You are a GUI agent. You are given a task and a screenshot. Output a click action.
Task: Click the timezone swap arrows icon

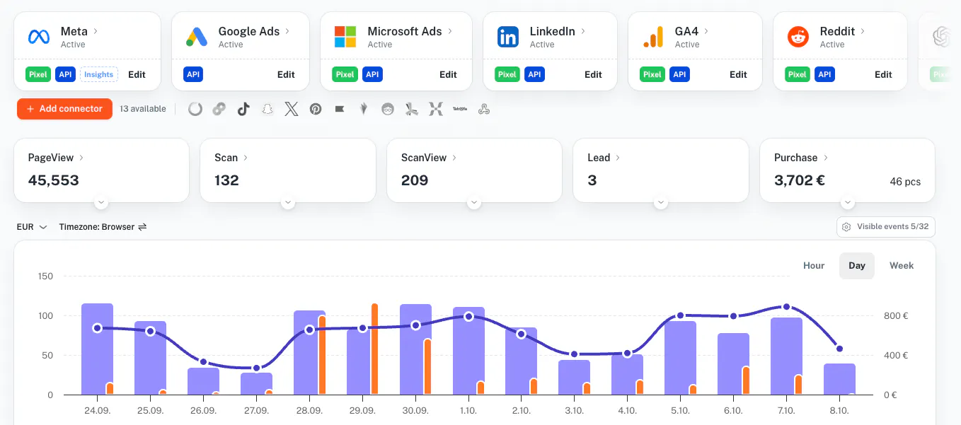142,227
